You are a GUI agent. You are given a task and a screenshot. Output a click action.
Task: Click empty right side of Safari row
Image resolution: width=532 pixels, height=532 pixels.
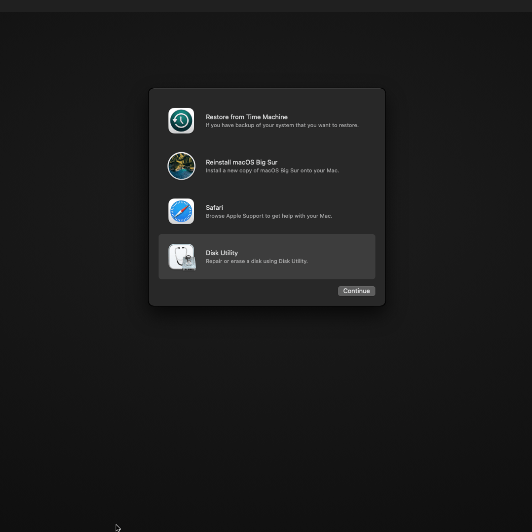pyautogui.click(x=356, y=211)
